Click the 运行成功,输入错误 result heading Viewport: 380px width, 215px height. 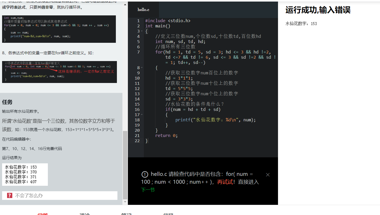pyautogui.click(x=318, y=10)
